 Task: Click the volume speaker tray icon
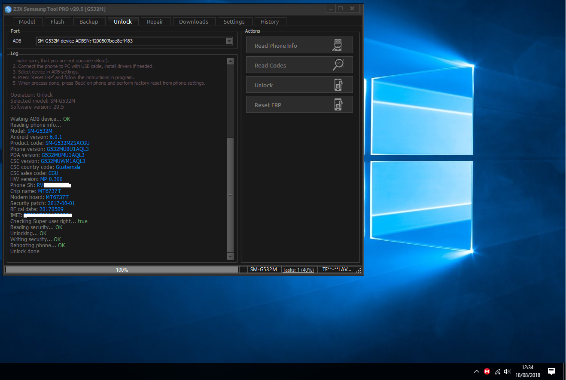coord(507,371)
